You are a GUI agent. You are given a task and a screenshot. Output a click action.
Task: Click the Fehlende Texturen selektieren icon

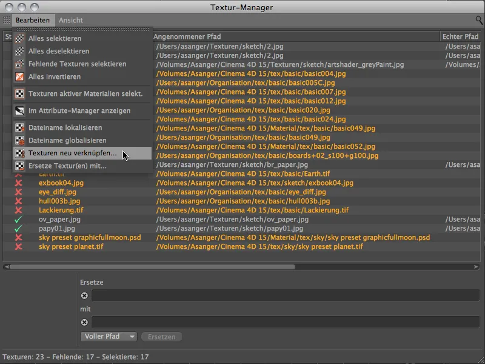20,64
